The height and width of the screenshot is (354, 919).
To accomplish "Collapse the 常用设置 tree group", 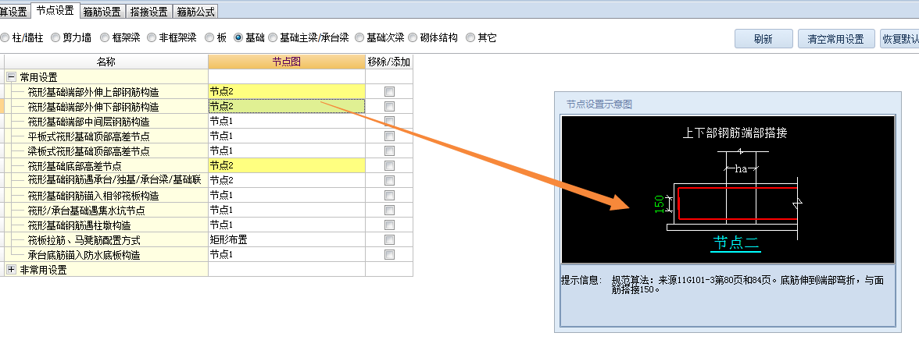I will [x=11, y=77].
